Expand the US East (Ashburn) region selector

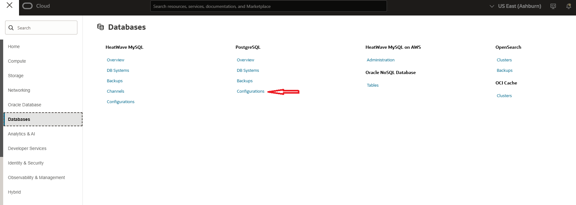click(515, 6)
